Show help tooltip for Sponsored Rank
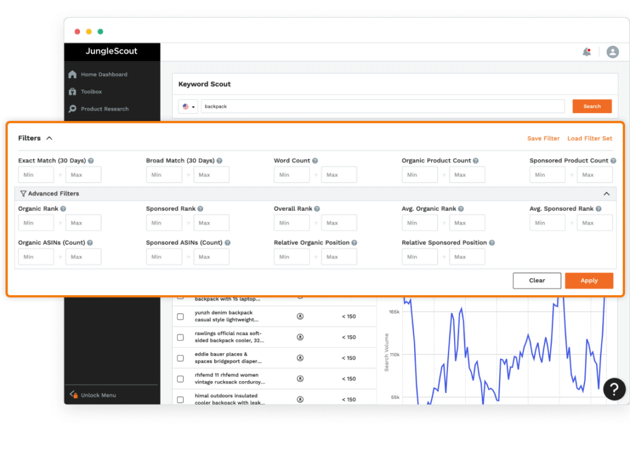 pos(201,209)
